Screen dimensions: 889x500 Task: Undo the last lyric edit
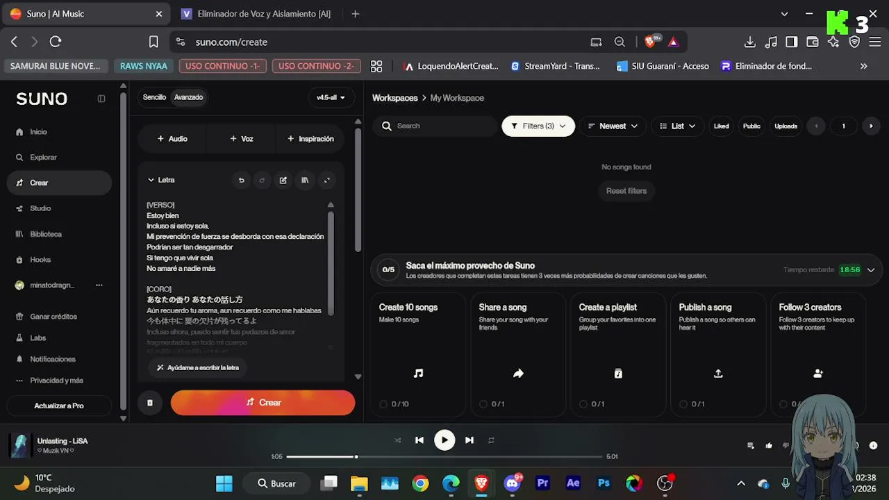point(242,180)
